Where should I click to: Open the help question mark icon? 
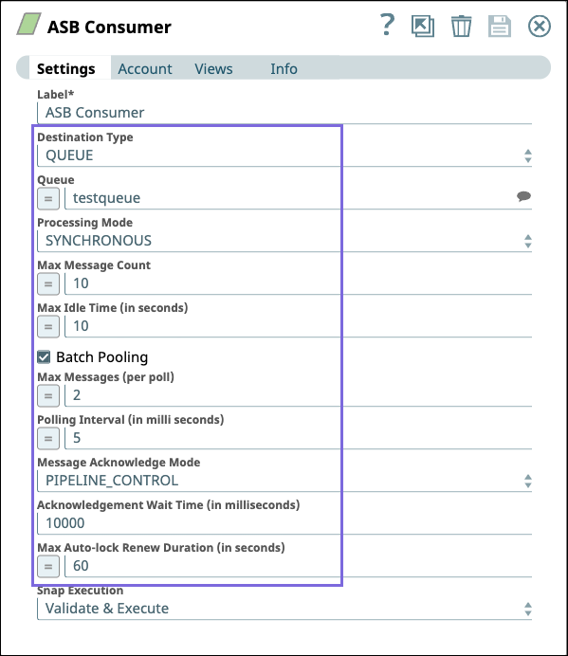[x=387, y=25]
